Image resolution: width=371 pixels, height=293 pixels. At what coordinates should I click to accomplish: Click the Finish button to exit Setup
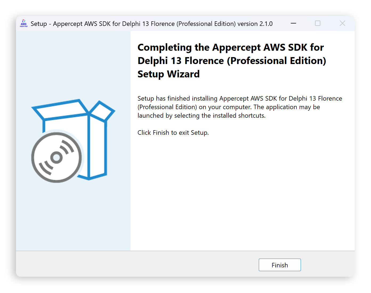pyautogui.click(x=280, y=265)
